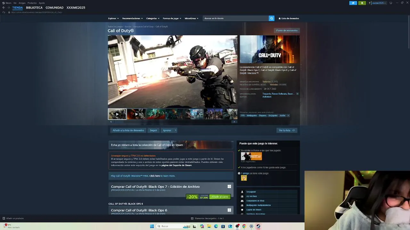Click Añadir al carro for Black Ops 7
Image resolution: width=410 pixels, height=230 pixels.
coord(220,197)
